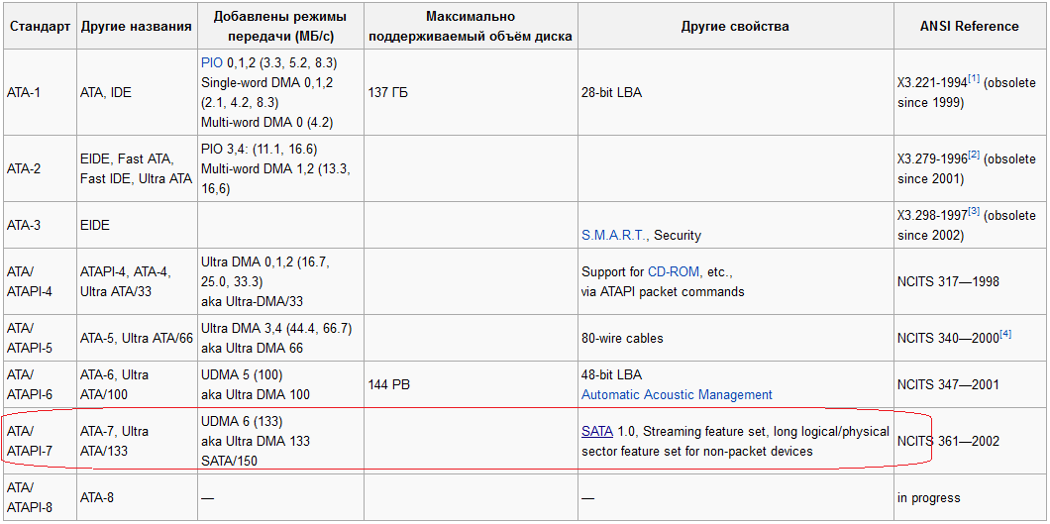Click 'NCITS 347—2001' reference cell
This screenshot has height=524, width=1050.
[x=969, y=384]
